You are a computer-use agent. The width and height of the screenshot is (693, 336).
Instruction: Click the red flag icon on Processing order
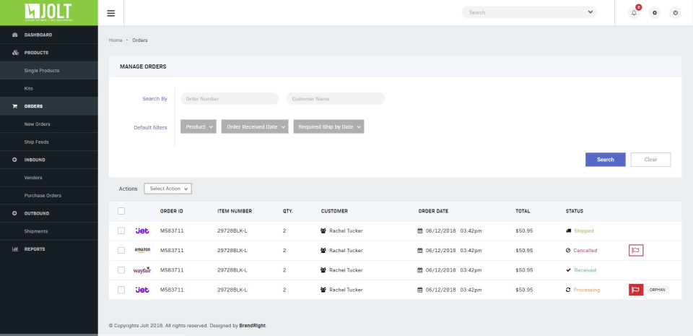[x=636, y=290]
